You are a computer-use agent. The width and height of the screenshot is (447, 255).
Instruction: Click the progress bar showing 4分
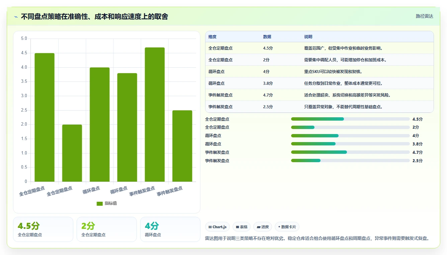pos(350,136)
